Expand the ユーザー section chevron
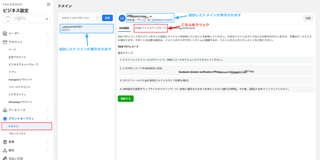Viewport: 320px width, 160px height. click(x=48, y=33)
